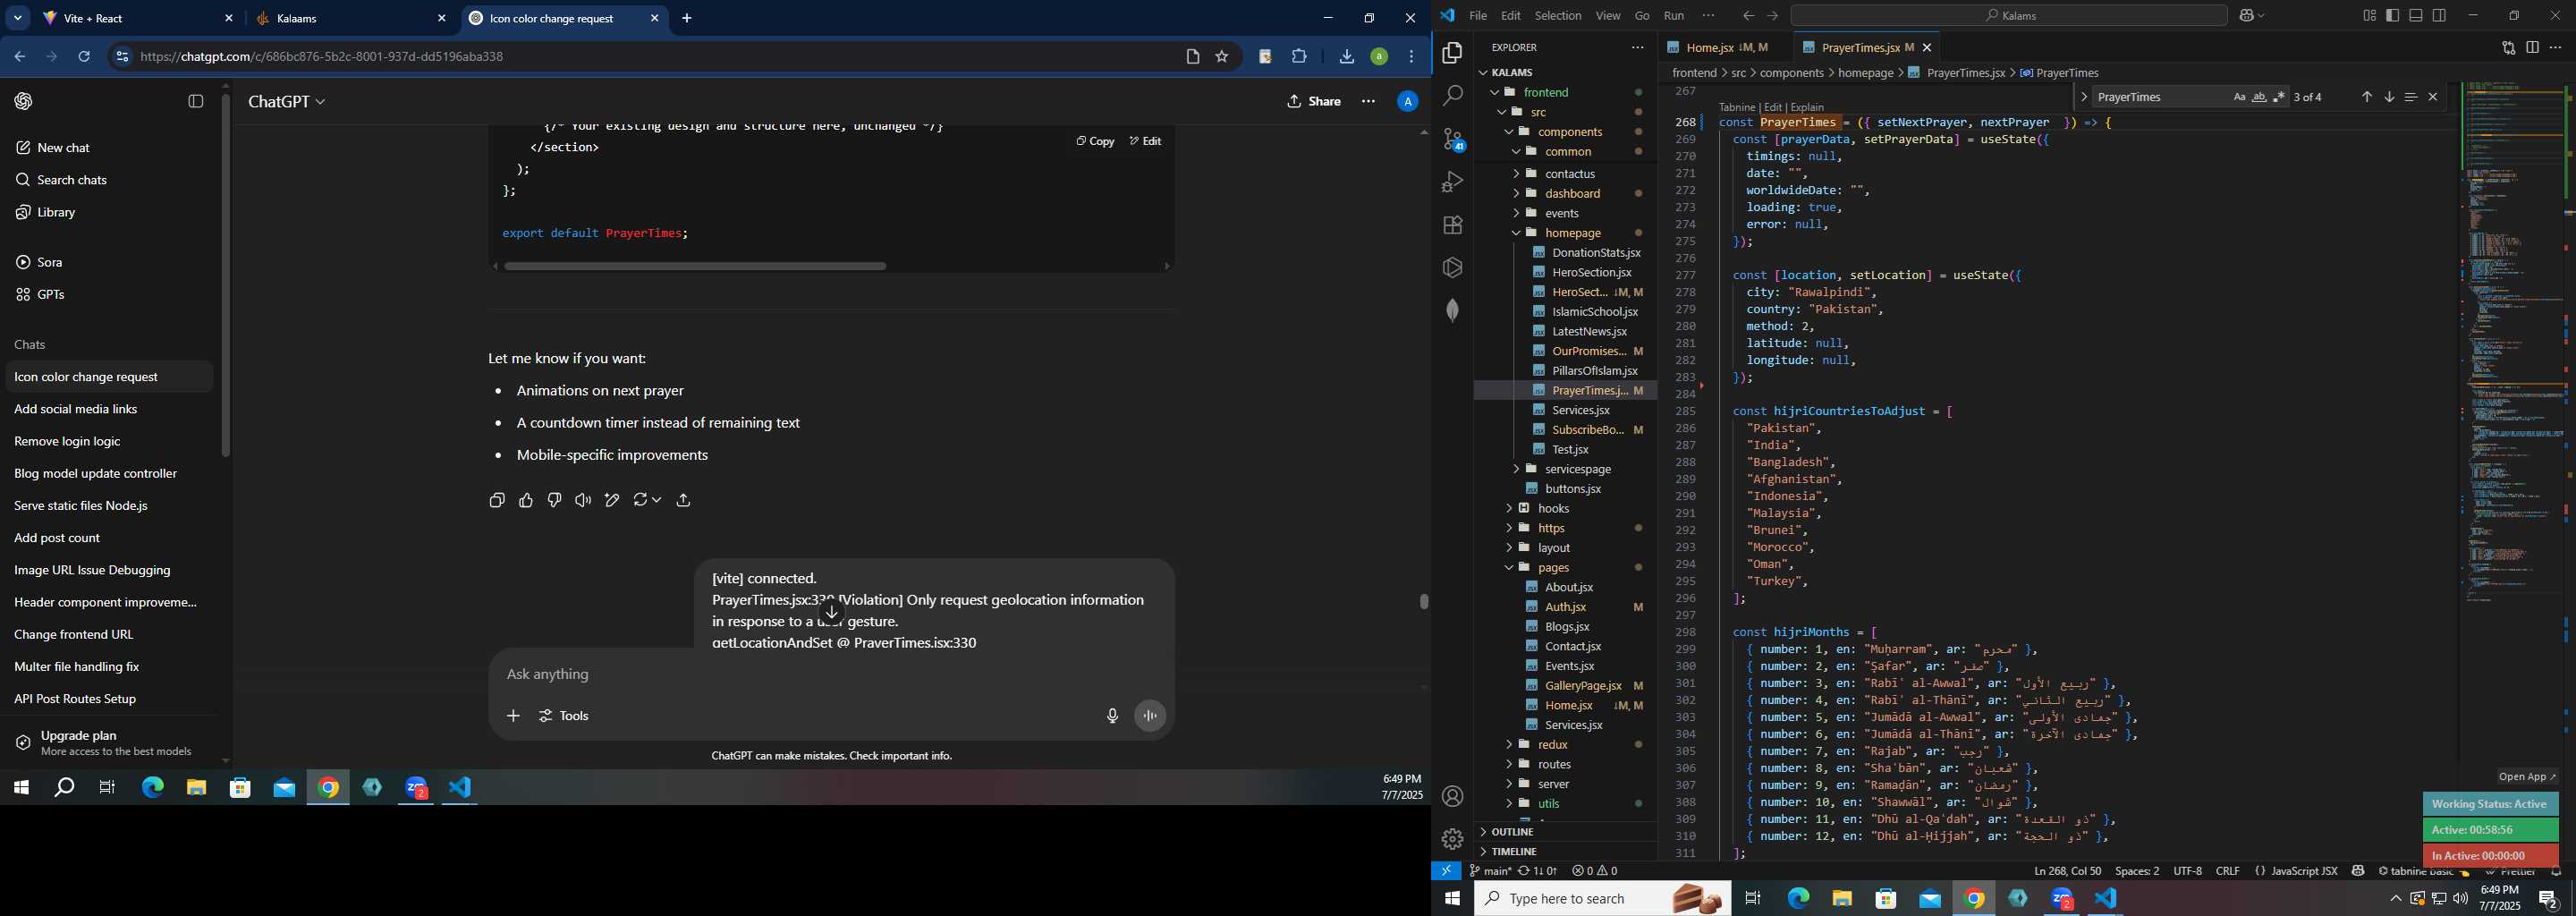The image size is (2576, 916).
Task: Click Tools button in prompt box
Action: pos(565,716)
